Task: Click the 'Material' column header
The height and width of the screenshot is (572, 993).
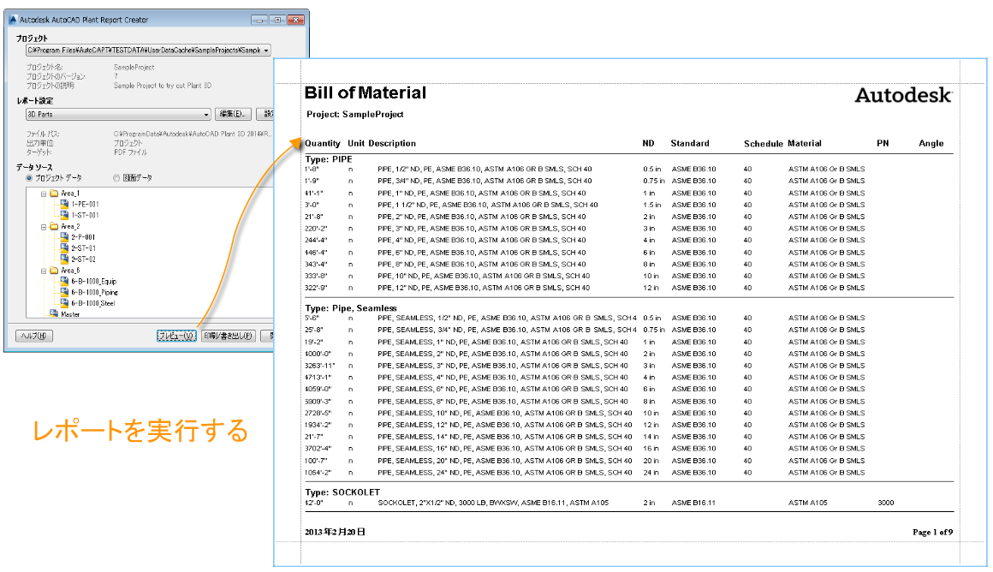Action: (x=805, y=143)
